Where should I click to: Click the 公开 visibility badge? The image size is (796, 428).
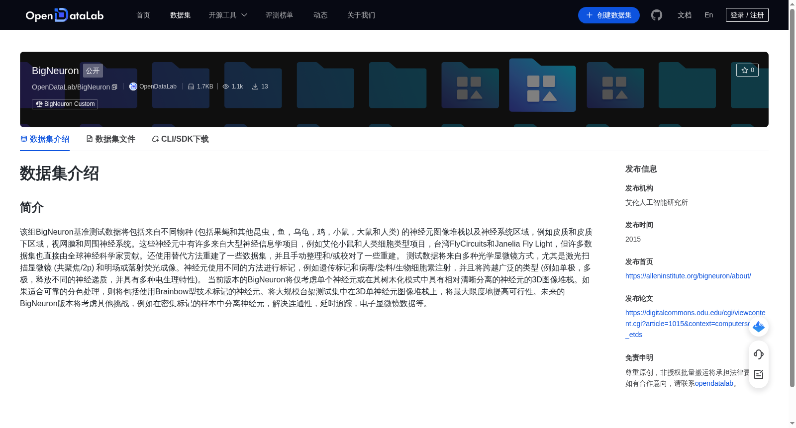(93, 71)
